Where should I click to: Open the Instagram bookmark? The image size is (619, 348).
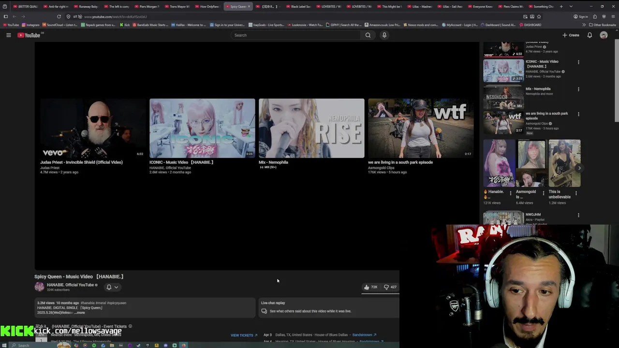click(30, 25)
